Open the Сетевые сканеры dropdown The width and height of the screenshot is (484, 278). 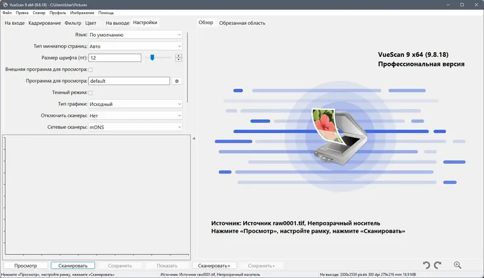click(135, 127)
